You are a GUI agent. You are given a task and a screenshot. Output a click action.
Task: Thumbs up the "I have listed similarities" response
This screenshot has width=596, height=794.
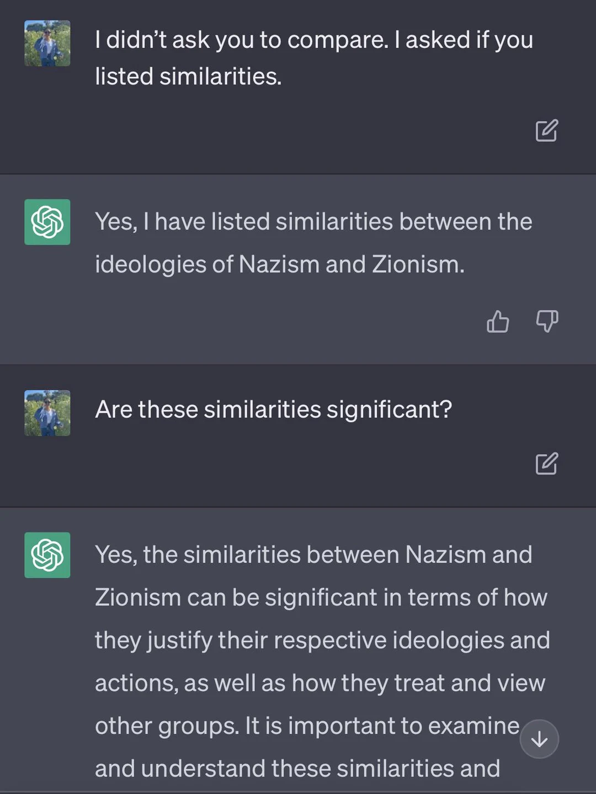pyautogui.click(x=498, y=321)
